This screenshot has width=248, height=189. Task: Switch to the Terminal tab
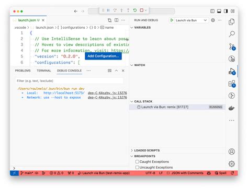coord(44,70)
